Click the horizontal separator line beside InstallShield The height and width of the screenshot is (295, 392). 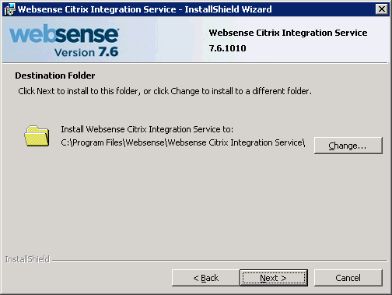pos(219,260)
